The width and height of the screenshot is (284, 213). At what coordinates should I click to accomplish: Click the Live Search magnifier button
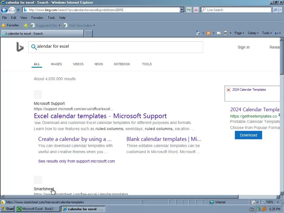click(x=275, y=10)
